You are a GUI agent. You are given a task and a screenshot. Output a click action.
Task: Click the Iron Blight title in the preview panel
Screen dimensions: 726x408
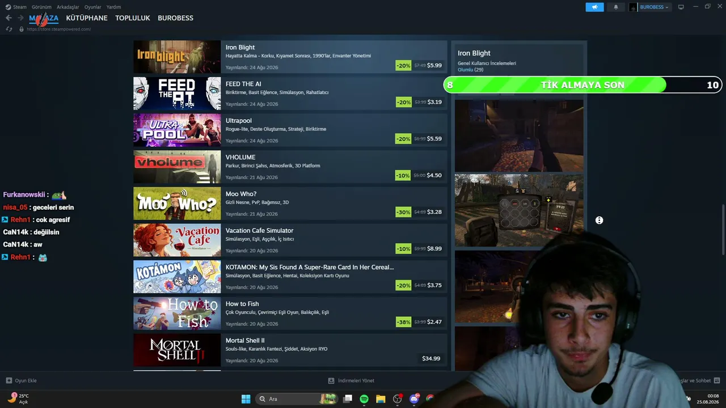(474, 53)
